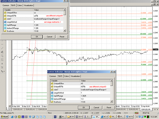This screenshot has height=119, width=159.
Task: Expand hidden system tray icons
Action: (137, 117)
